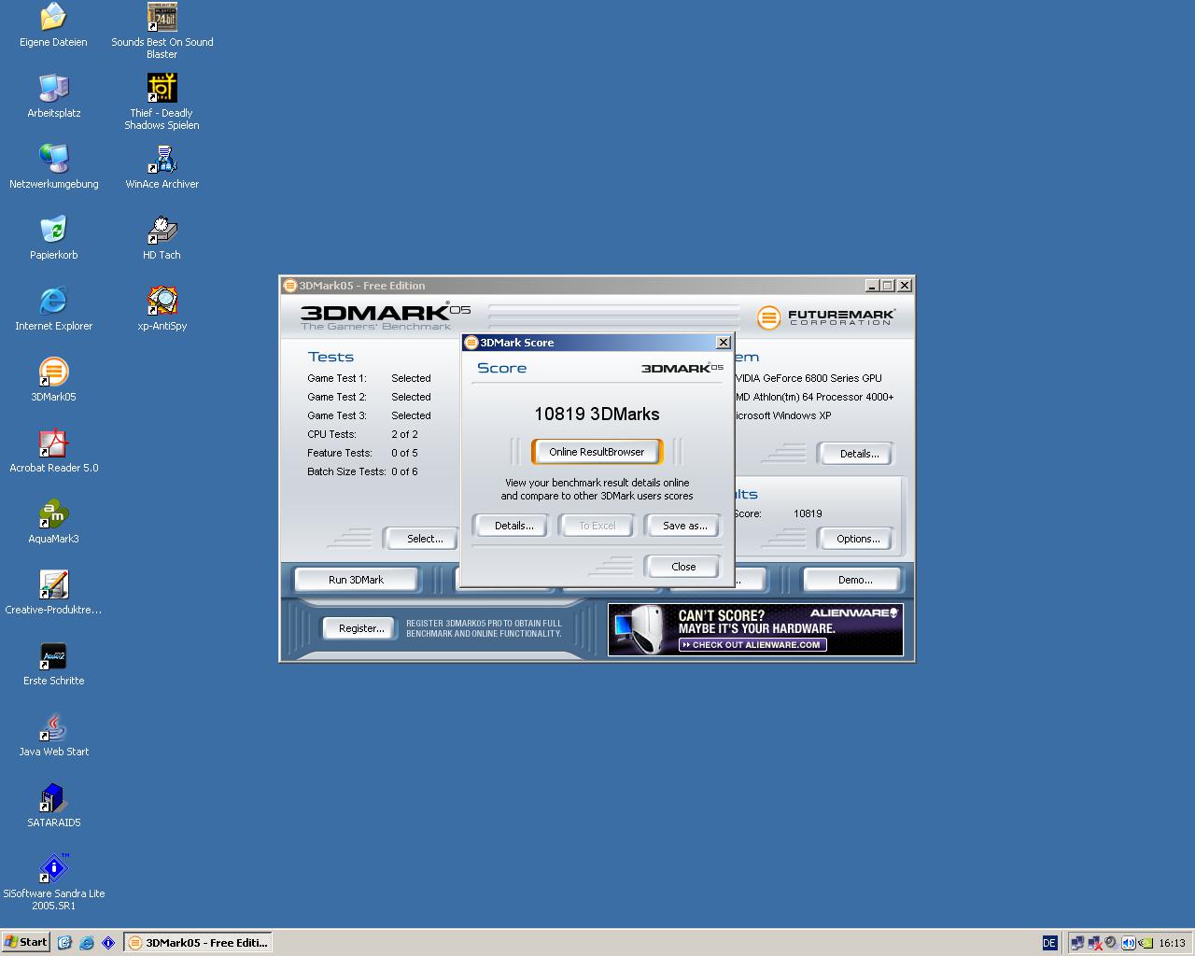Click the 10819 3DMarks score text
This screenshot has width=1195, height=956.
[597, 414]
